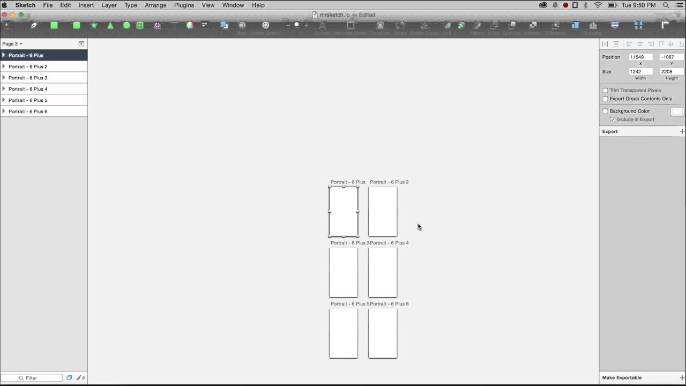Open Spotlight search in menu bar
686x386 pixels.
click(x=666, y=5)
